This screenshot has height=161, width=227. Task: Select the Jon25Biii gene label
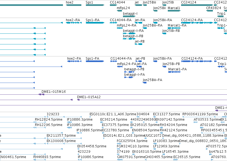point(149,2)
